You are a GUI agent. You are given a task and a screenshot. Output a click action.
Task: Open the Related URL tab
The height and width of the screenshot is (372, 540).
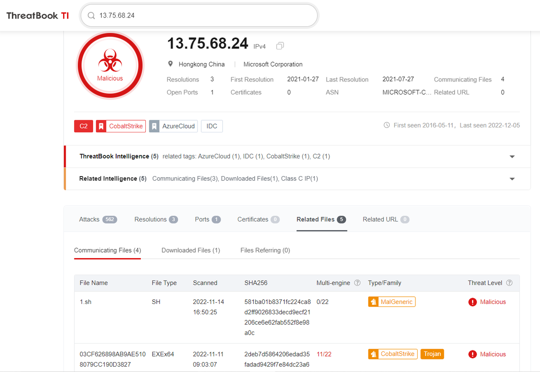(x=386, y=219)
